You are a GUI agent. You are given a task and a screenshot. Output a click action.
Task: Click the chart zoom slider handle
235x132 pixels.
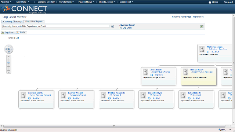[x=9, y=63]
